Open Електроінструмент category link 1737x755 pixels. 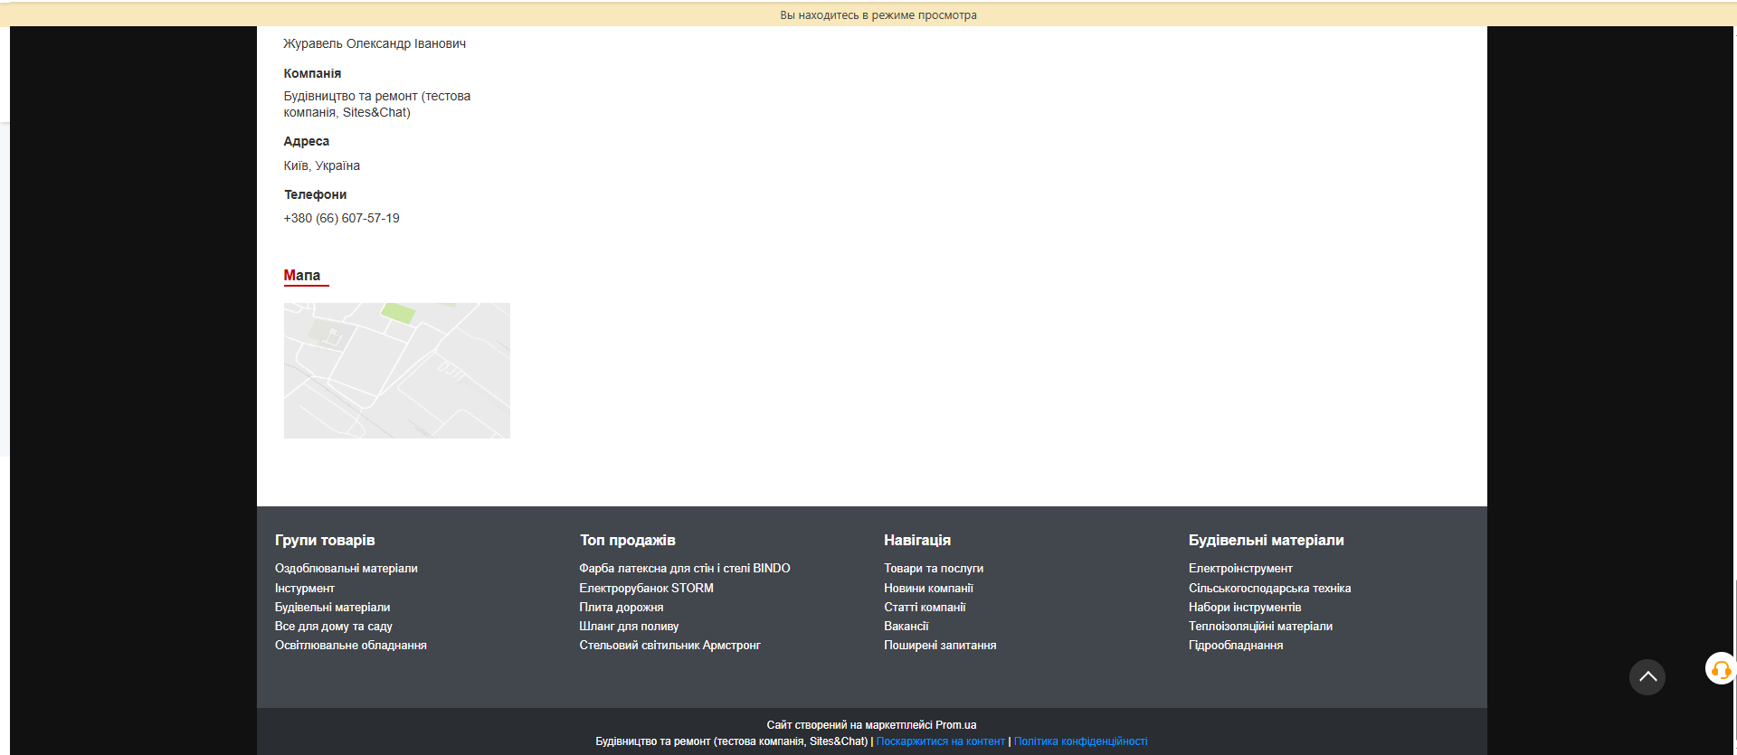coord(1240,569)
